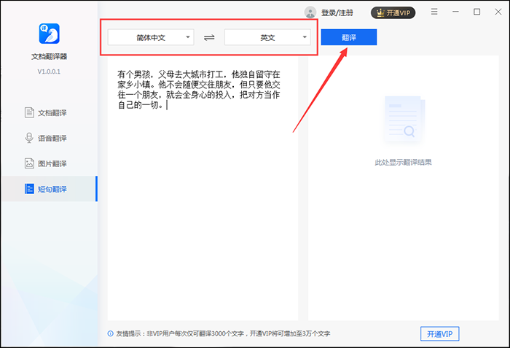
Task: Switch to 语音翻译 tab
Action: 49,138
